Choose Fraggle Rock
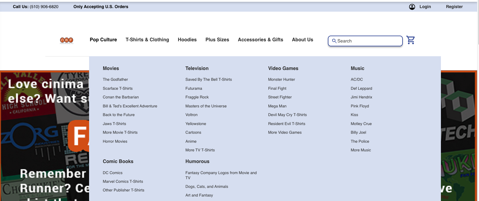Screen dimensions: 479x201 pyautogui.click(x=197, y=97)
